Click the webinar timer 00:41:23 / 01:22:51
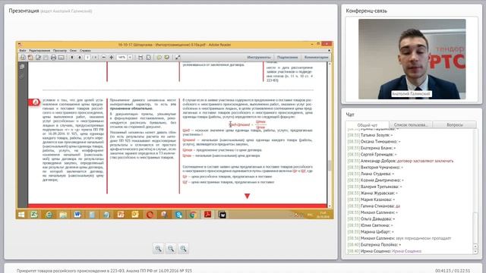Screen dimensions: 486x273 click(x=453, y=271)
